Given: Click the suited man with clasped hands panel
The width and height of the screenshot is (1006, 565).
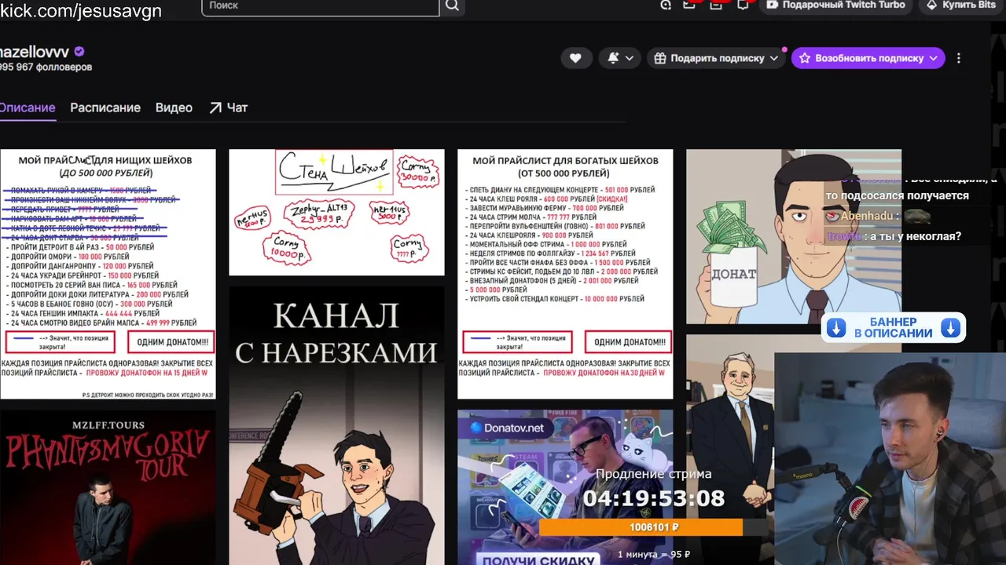Looking at the screenshot, I should 730,450.
